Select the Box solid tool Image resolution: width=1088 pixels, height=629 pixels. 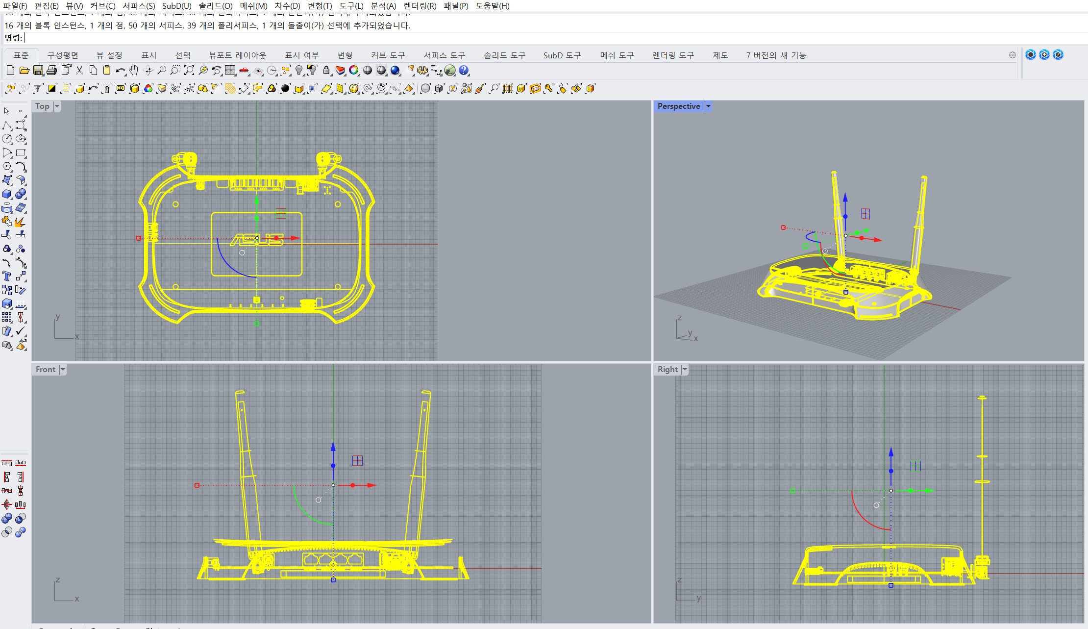pyautogui.click(x=7, y=194)
